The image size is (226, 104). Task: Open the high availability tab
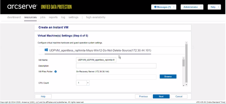click(x=96, y=17)
